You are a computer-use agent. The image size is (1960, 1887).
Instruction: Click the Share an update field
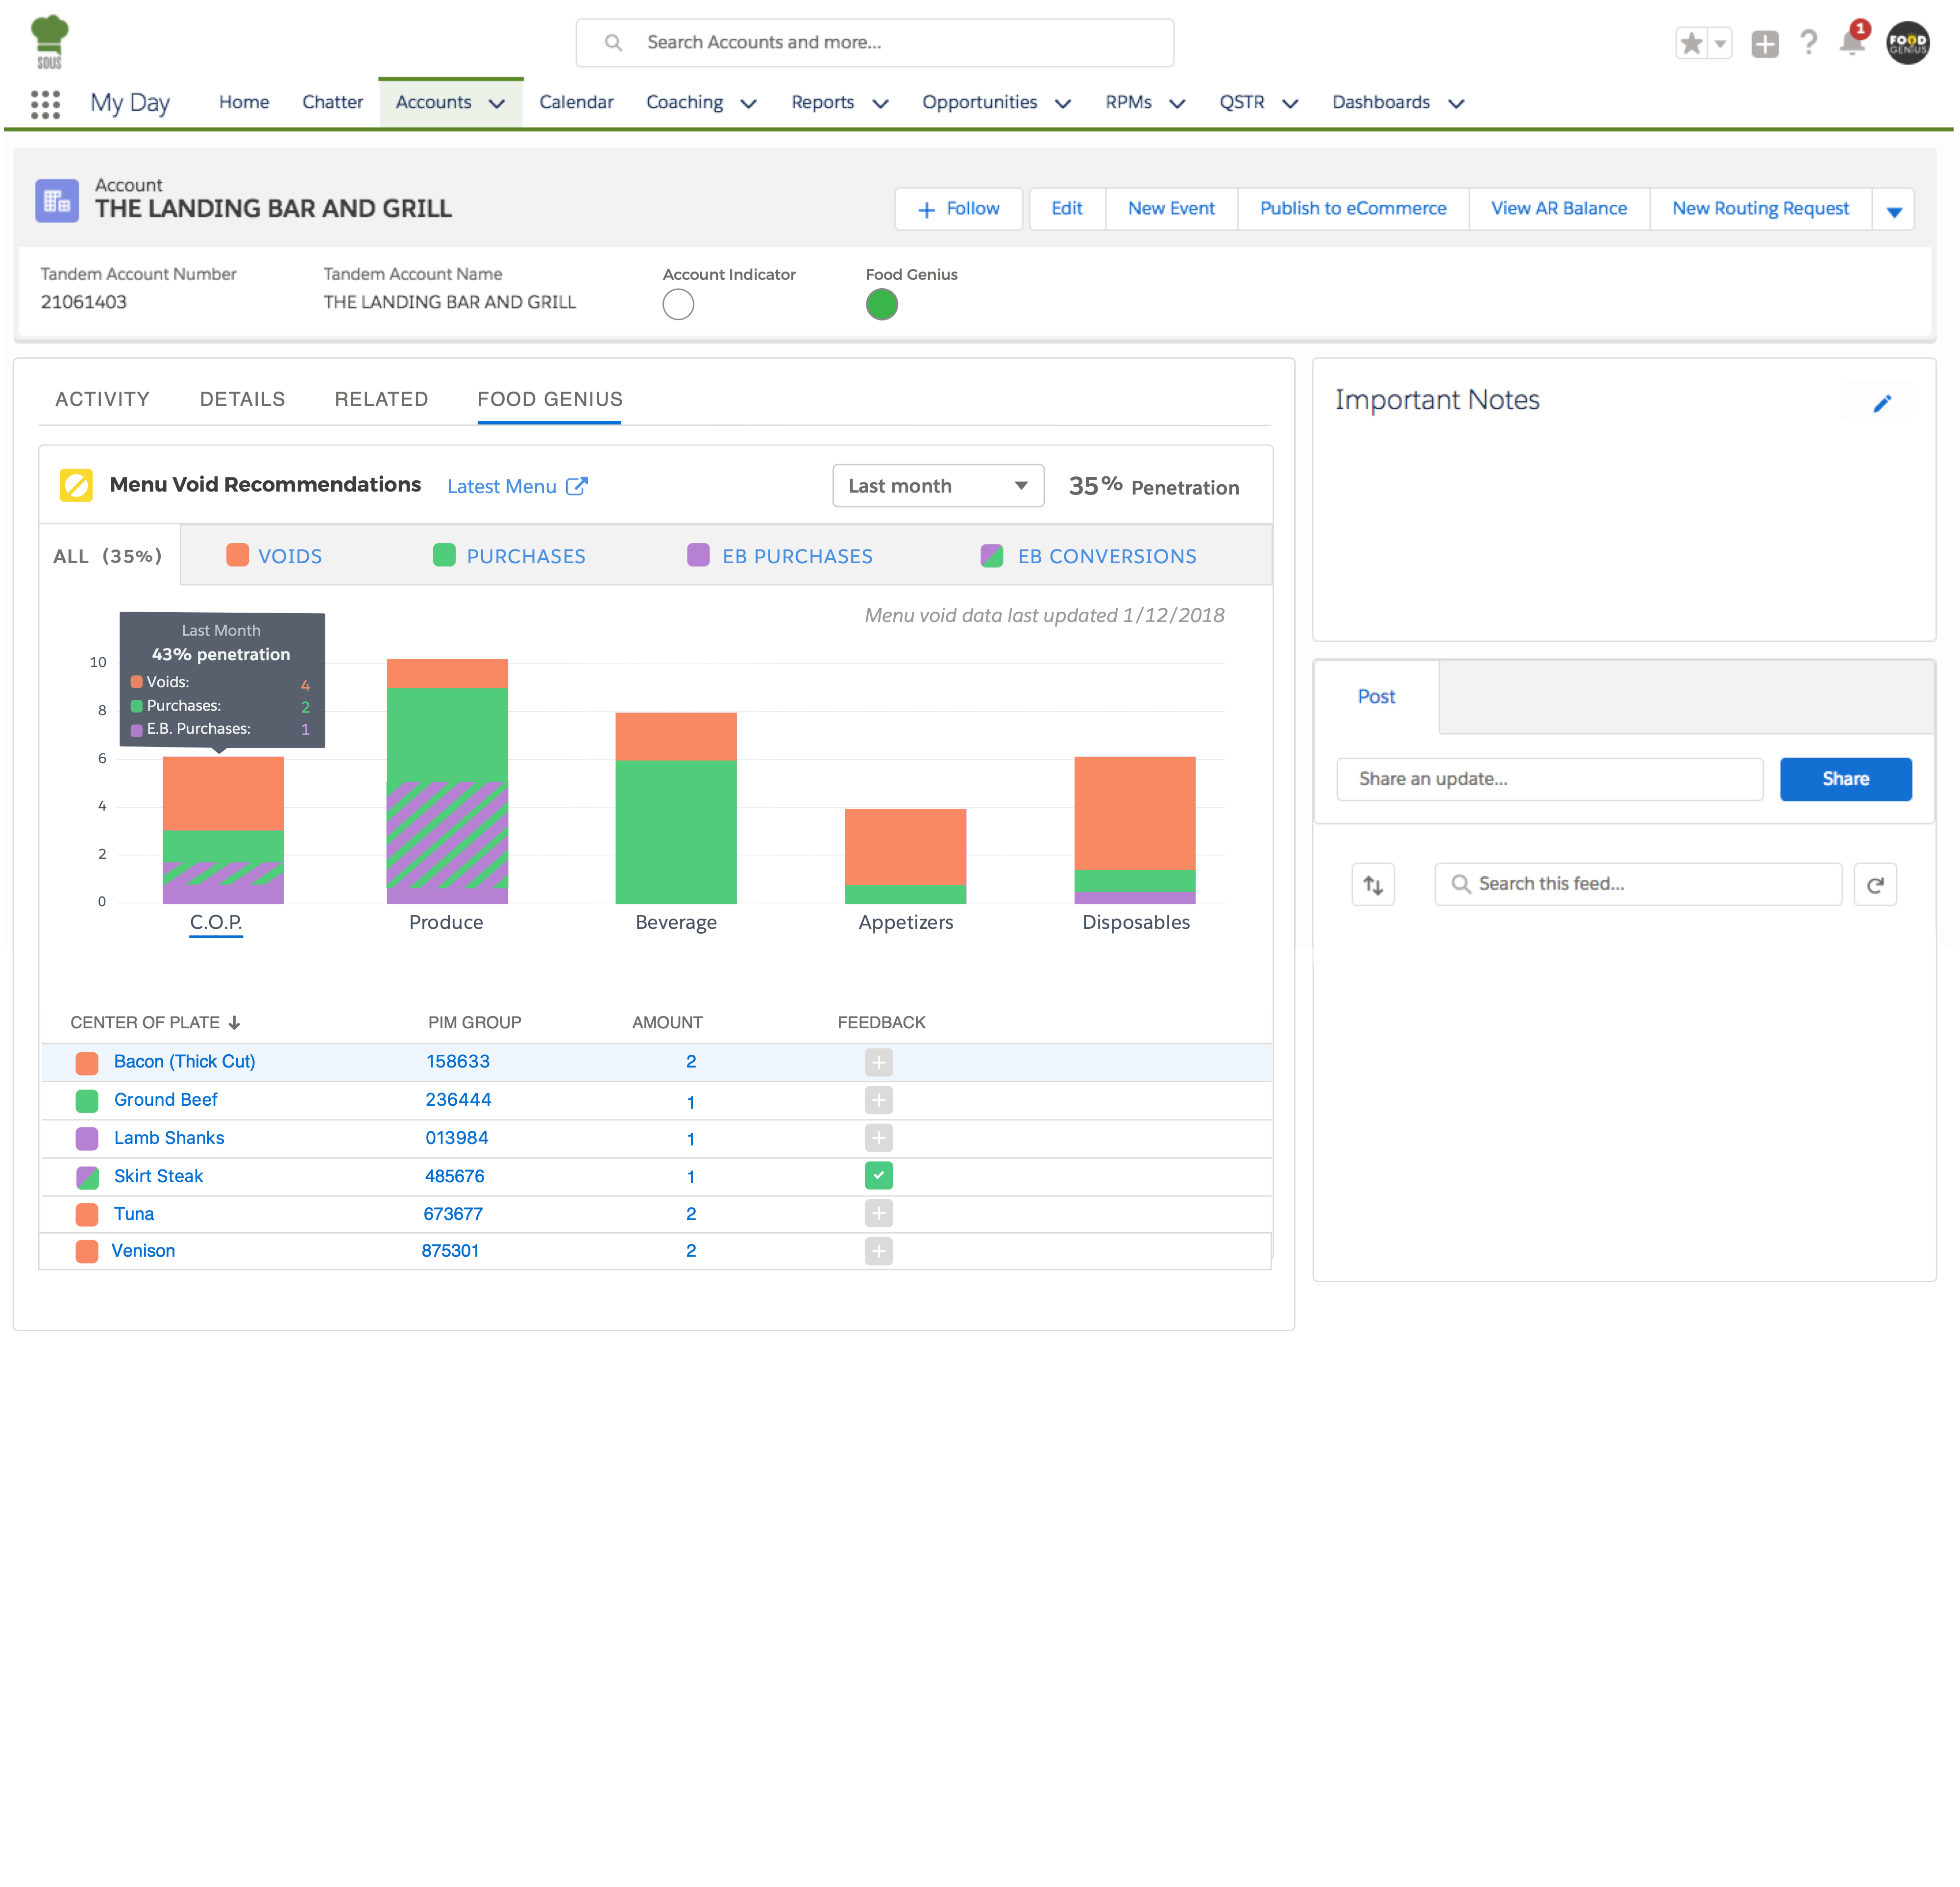1550,779
